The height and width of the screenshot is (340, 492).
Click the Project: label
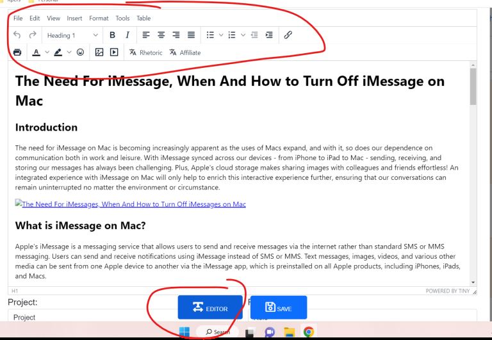pyautogui.click(x=22, y=302)
